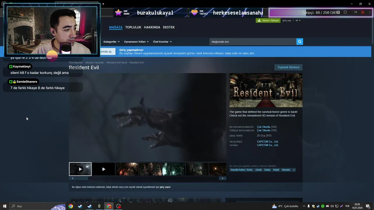
Task: Open Aksiyon Oyunları breadcrumb
Action: [95, 62]
